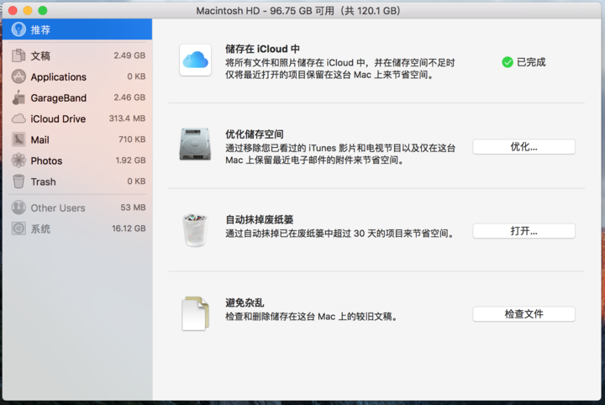Select the Photos flower icon
Image resolution: width=605 pixels, height=405 pixels.
(18, 160)
